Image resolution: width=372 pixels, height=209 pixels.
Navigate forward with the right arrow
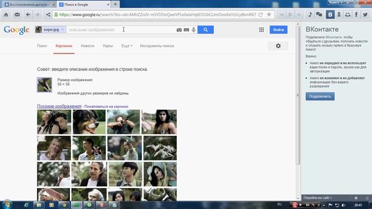pos(37,15)
